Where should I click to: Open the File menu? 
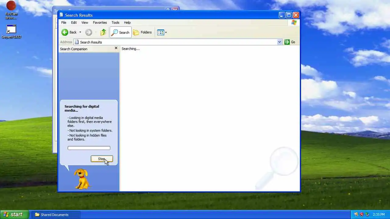(64, 23)
